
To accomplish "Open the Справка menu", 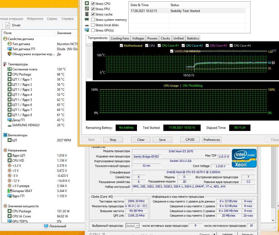I will coord(67,18).
